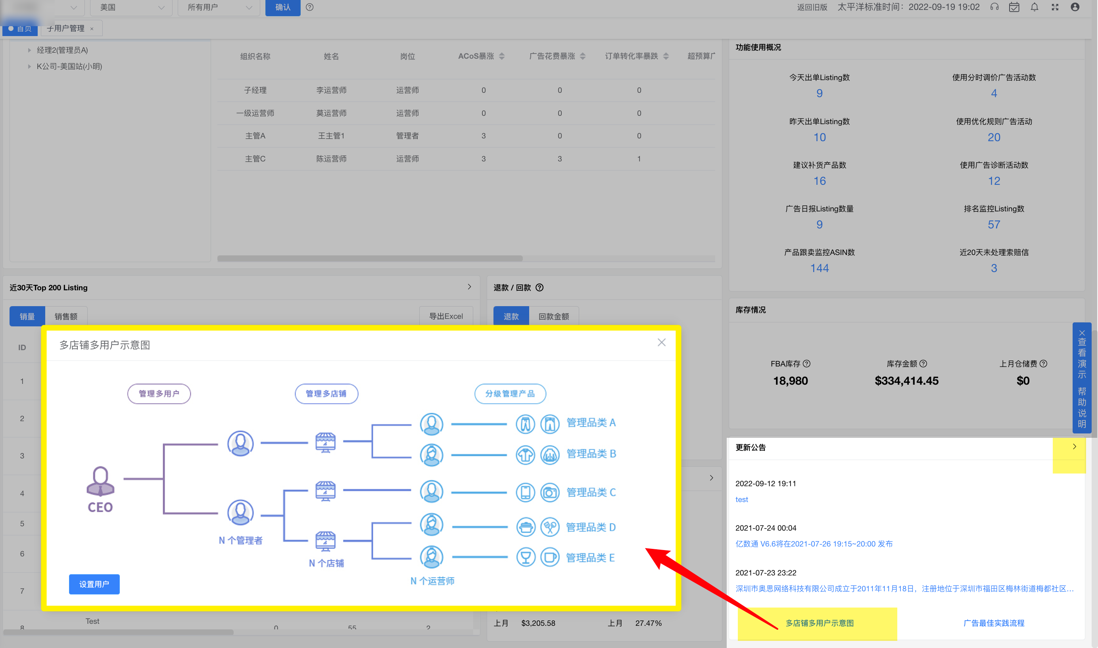Switch to the 首页 home tab
The height and width of the screenshot is (648, 1098).
coord(20,29)
